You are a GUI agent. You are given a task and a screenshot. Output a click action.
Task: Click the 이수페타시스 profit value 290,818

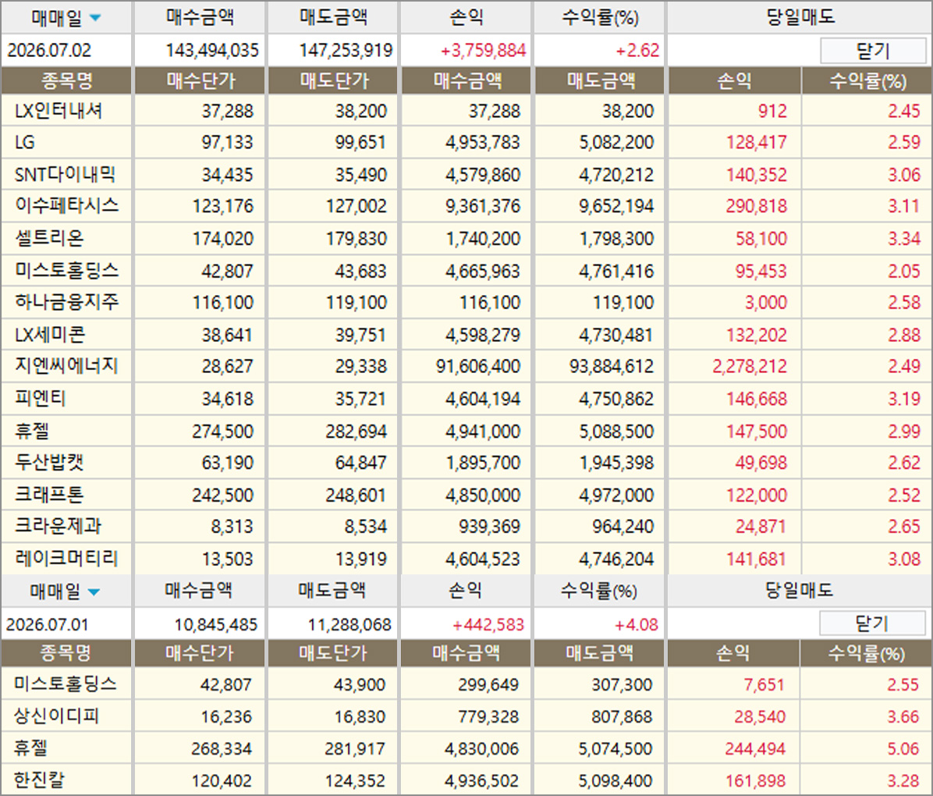coord(756,206)
